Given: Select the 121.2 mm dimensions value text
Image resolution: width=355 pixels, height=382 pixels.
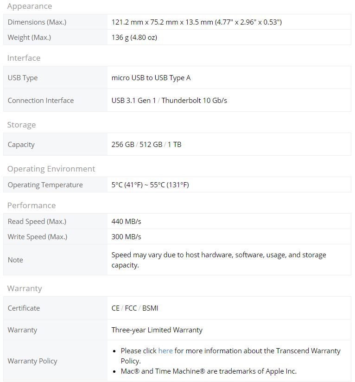Looking at the screenshot, I should [197, 22].
